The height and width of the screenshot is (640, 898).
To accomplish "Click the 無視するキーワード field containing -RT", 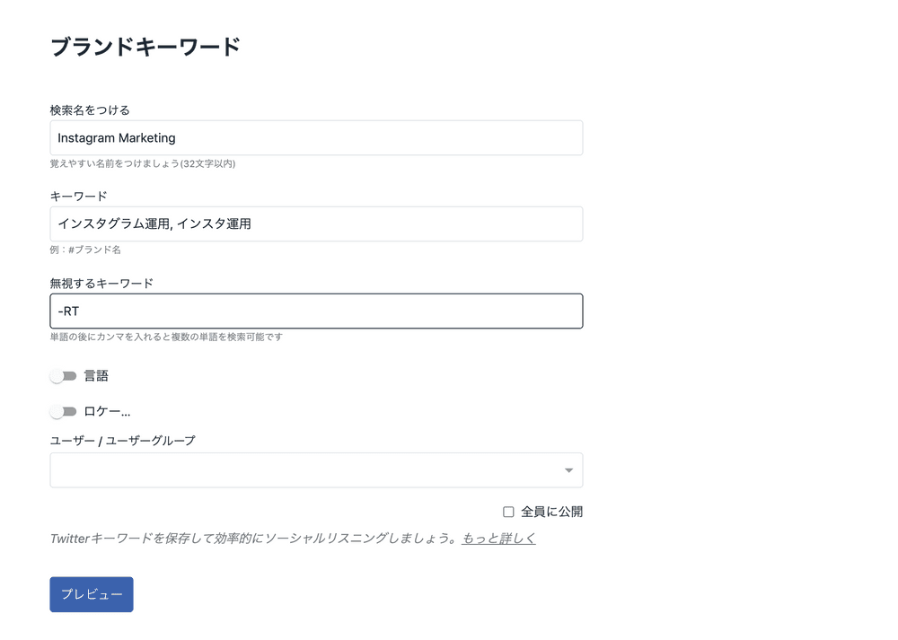I will [x=316, y=311].
